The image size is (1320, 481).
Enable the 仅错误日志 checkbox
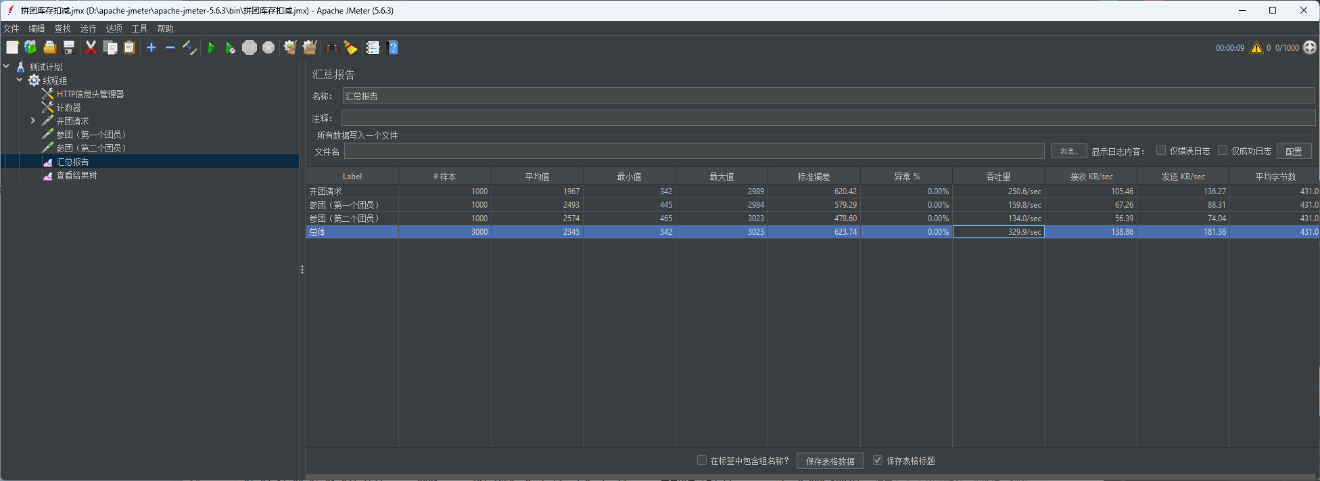point(1161,151)
